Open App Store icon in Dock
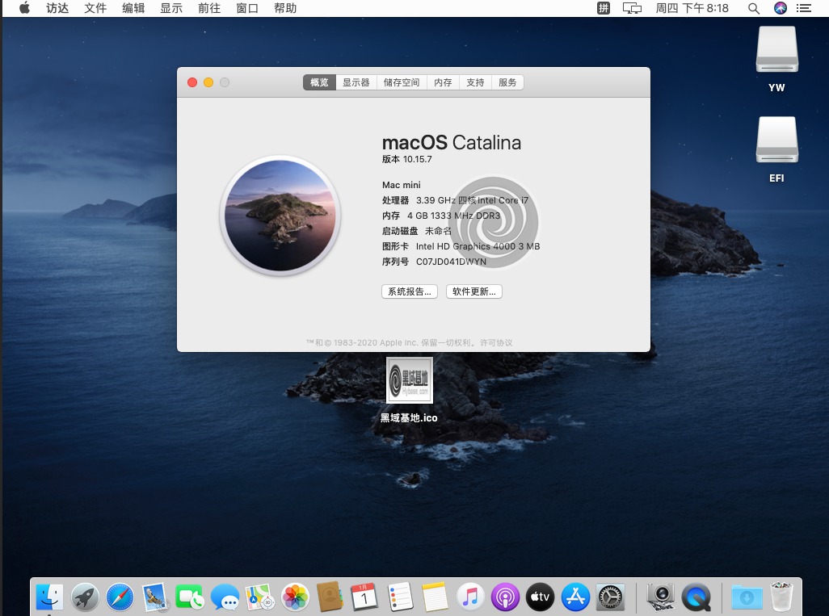This screenshot has height=616, width=829. 576,597
